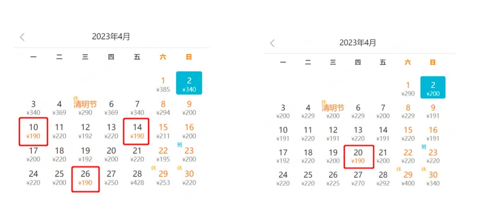Go to previous month in left calendar
This screenshot has width=477, height=206.
tap(22, 37)
